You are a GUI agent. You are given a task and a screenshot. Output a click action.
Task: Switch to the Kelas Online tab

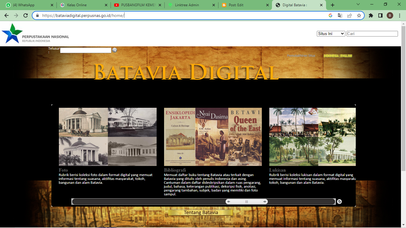point(83,5)
